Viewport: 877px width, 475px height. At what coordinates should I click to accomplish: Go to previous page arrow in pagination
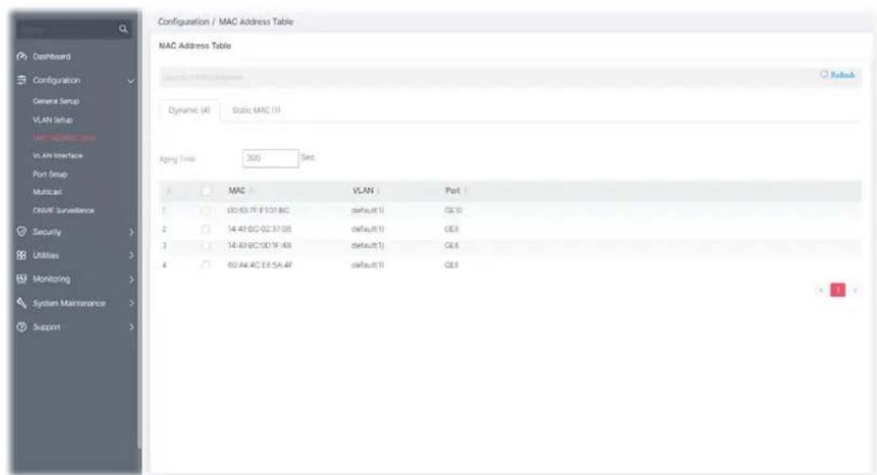coord(821,290)
